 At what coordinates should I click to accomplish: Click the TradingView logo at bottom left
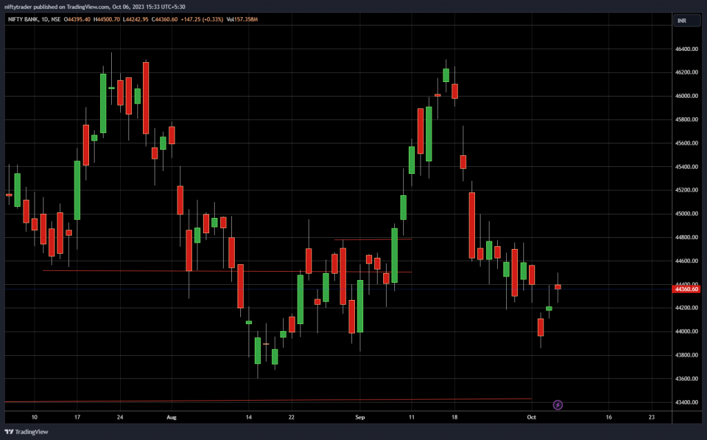point(26,432)
